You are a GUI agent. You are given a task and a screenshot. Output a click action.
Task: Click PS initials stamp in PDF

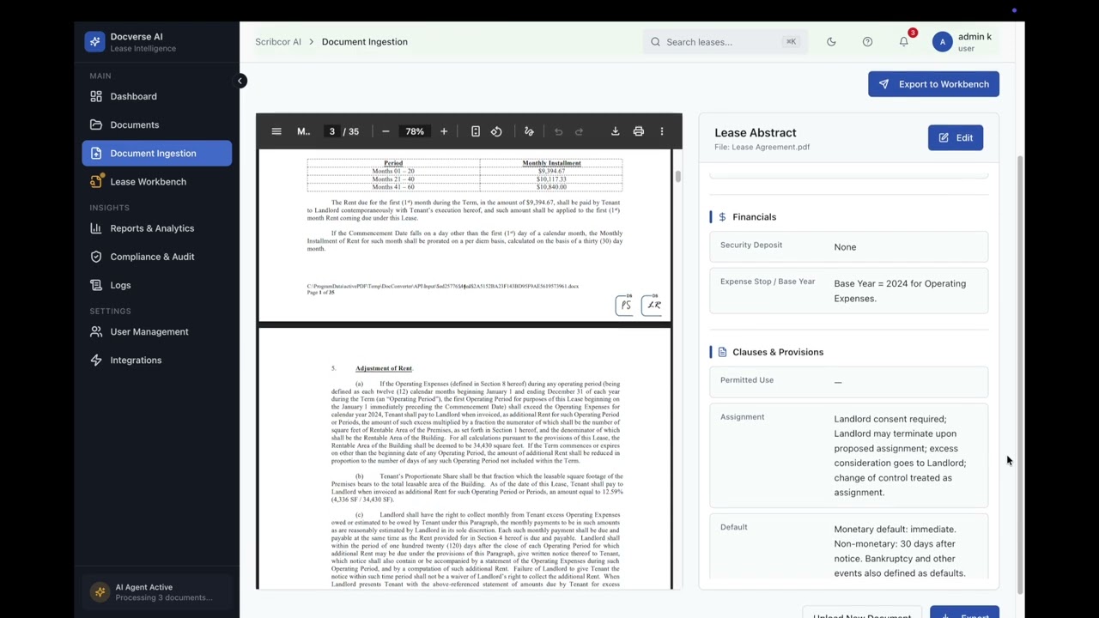point(626,305)
